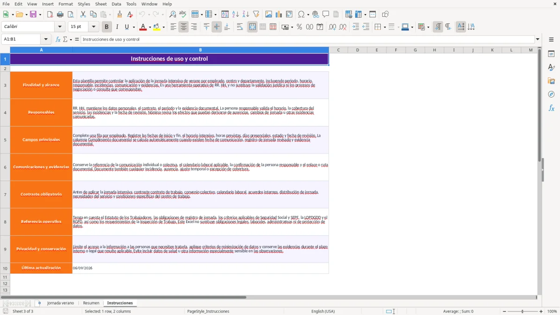
Task: Format as percent
Action: pyautogui.click(x=299, y=27)
